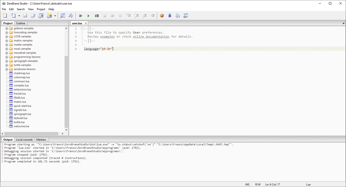Create a new file
The width and height of the screenshot is (346, 187).
tap(5, 15)
